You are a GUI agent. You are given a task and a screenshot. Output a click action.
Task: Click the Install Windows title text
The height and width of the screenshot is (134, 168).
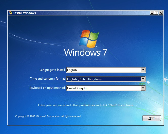[x=24, y=13]
